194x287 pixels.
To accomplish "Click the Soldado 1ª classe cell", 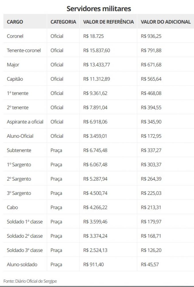I will tap(25, 222).
